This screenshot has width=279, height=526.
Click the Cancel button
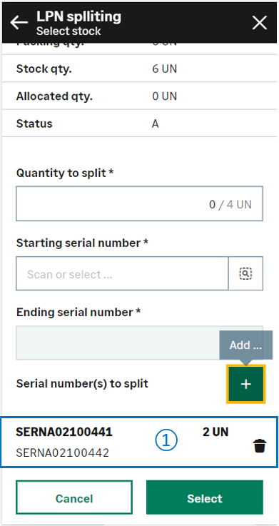pyautogui.click(x=74, y=498)
